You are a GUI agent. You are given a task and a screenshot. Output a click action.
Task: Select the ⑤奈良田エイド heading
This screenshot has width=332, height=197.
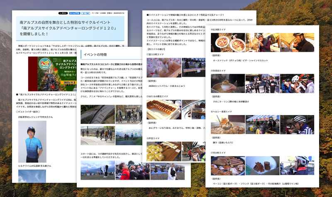click(218, 70)
